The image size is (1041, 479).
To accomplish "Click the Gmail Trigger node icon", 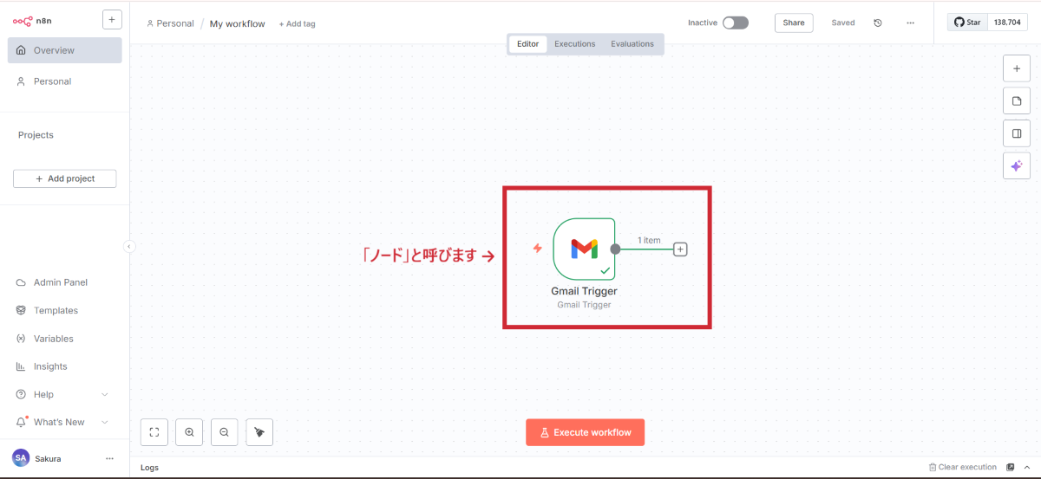I will point(584,249).
